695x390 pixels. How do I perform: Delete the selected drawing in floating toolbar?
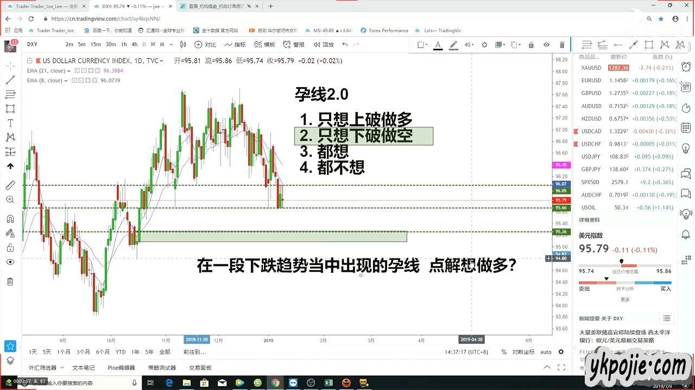562,45
